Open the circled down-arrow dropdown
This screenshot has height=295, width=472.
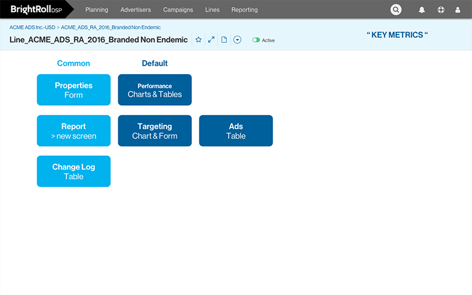[237, 40]
